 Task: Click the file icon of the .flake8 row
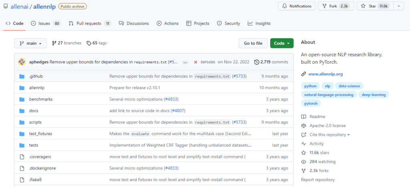tap(22, 180)
